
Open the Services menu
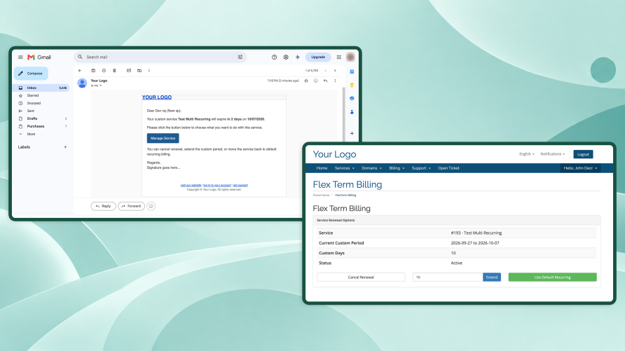pos(345,168)
